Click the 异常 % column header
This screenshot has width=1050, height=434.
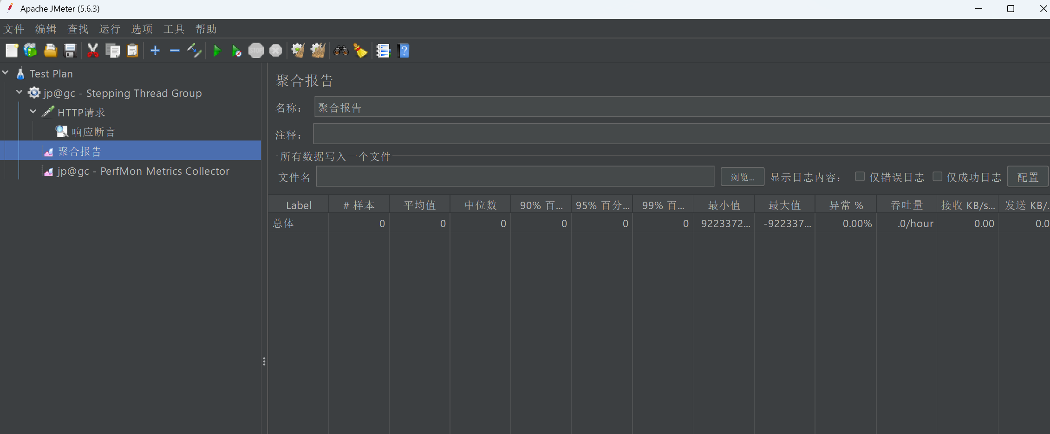tap(846, 205)
